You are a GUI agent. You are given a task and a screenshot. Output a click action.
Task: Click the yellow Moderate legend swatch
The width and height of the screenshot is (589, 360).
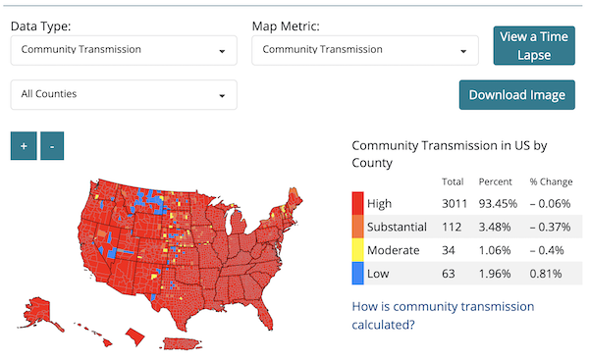coord(357,250)
